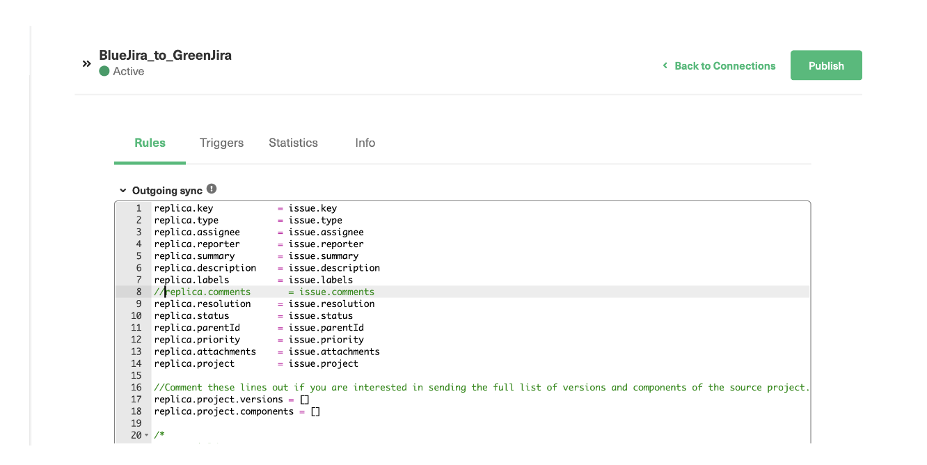This screenshot has height=465, width=927.
Task: Expand the sidebar with double chevron icon
Action: pos(87,63)
